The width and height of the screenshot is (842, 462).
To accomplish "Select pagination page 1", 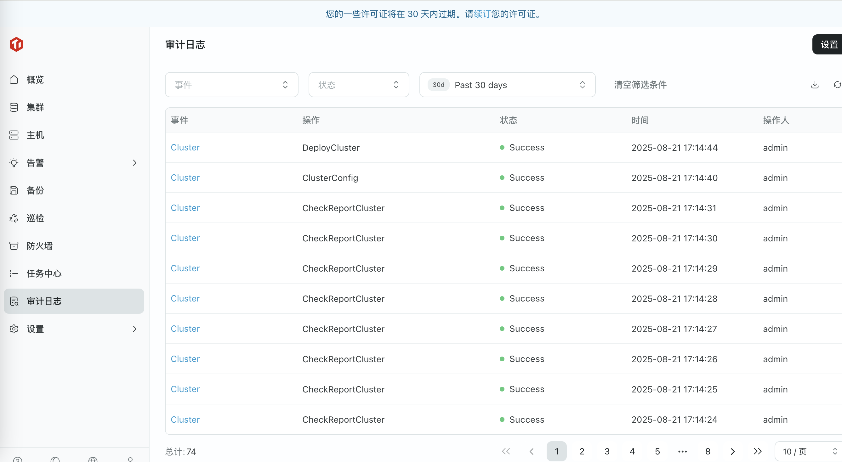I will click(556, 452).
